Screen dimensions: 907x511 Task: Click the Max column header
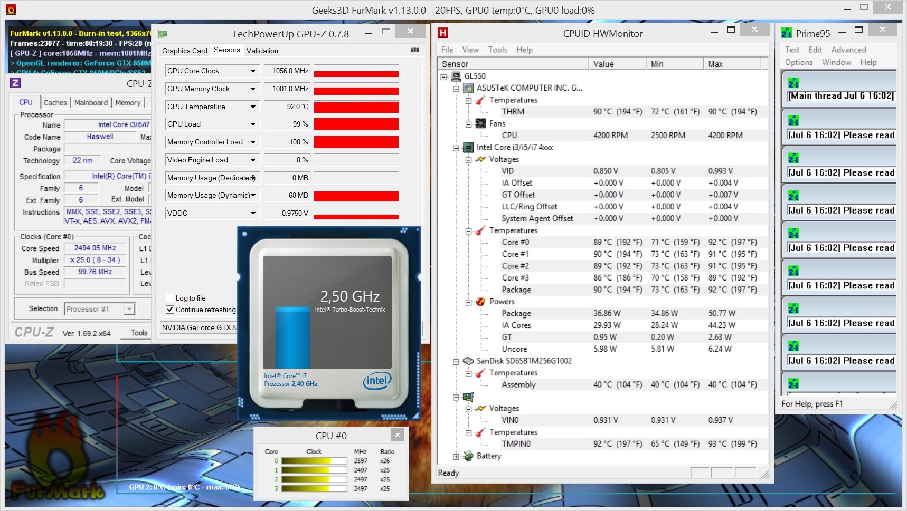pyautogui.click(x=732, y=64)
